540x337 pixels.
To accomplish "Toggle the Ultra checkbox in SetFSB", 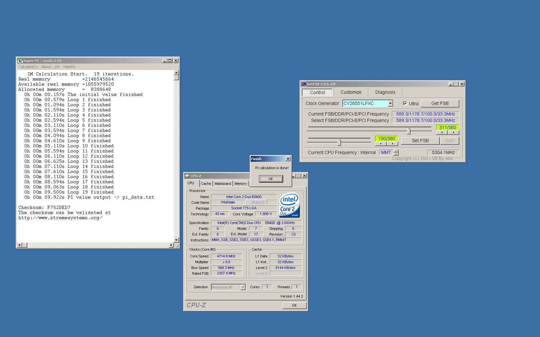I will pos(405,103).
